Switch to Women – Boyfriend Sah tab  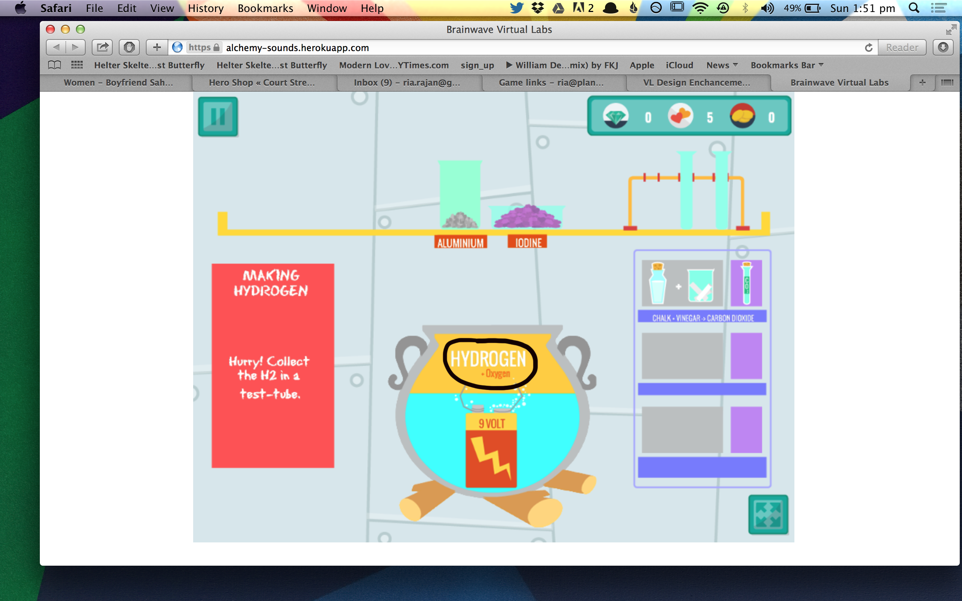[118, 83]
